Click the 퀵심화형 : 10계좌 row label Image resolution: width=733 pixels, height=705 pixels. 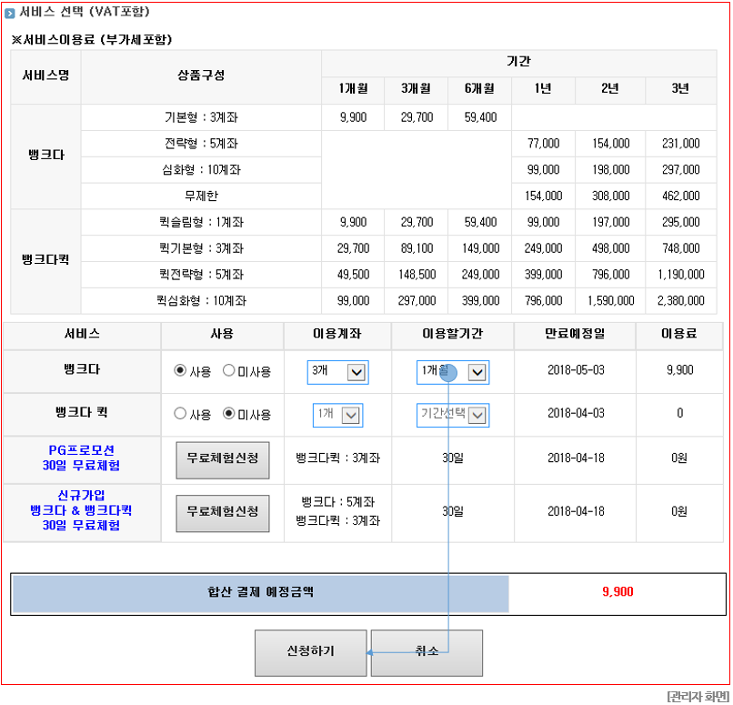pos(201,300)
